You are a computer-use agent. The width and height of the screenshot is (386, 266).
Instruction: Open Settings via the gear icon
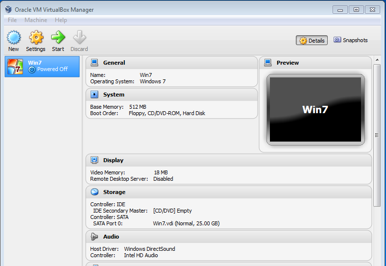36,37
